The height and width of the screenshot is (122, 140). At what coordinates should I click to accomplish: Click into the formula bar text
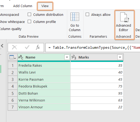[x=93, y=47]
